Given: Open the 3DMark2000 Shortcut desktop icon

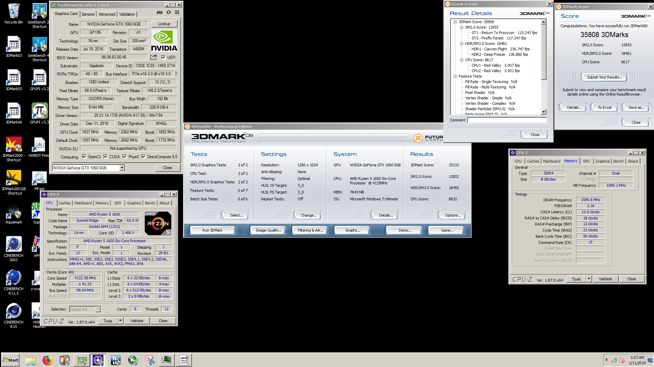Looking at the screenshot, I should 14,149.
